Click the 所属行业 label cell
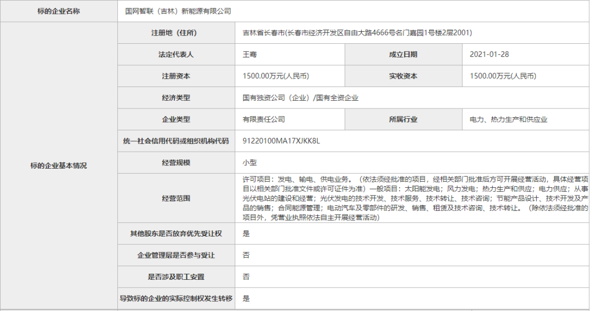 tap(403, 119)
